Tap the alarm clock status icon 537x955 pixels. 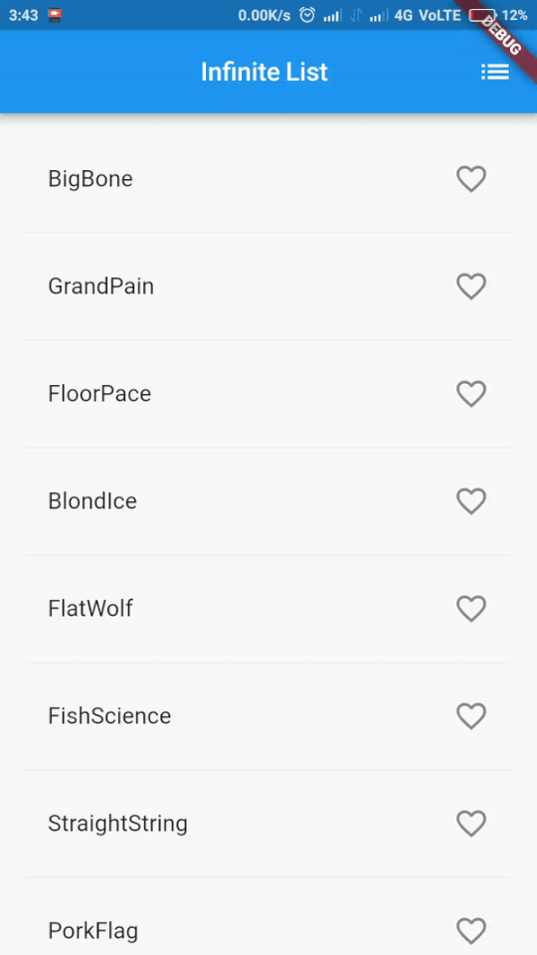pos(307,15)
